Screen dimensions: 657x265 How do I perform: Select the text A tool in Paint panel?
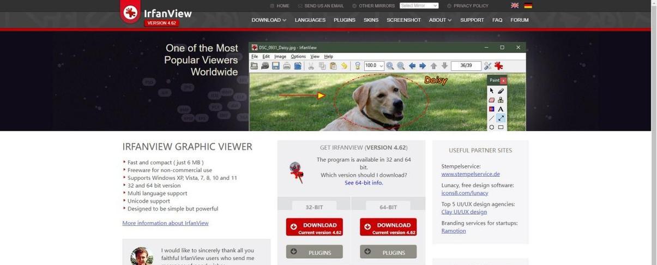[x=501, y=109]
